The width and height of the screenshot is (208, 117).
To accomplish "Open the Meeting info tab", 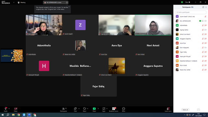I will [x=22, y=2].
